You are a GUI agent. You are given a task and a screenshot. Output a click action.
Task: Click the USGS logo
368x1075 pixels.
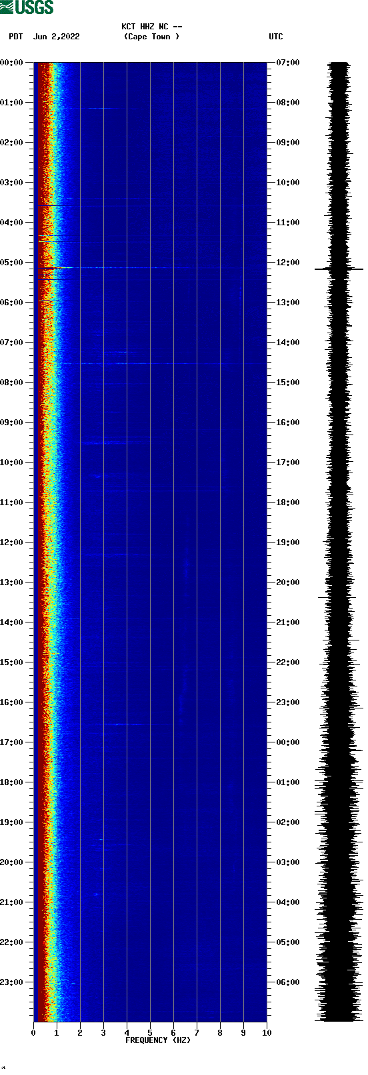click(x=27, y=7)
